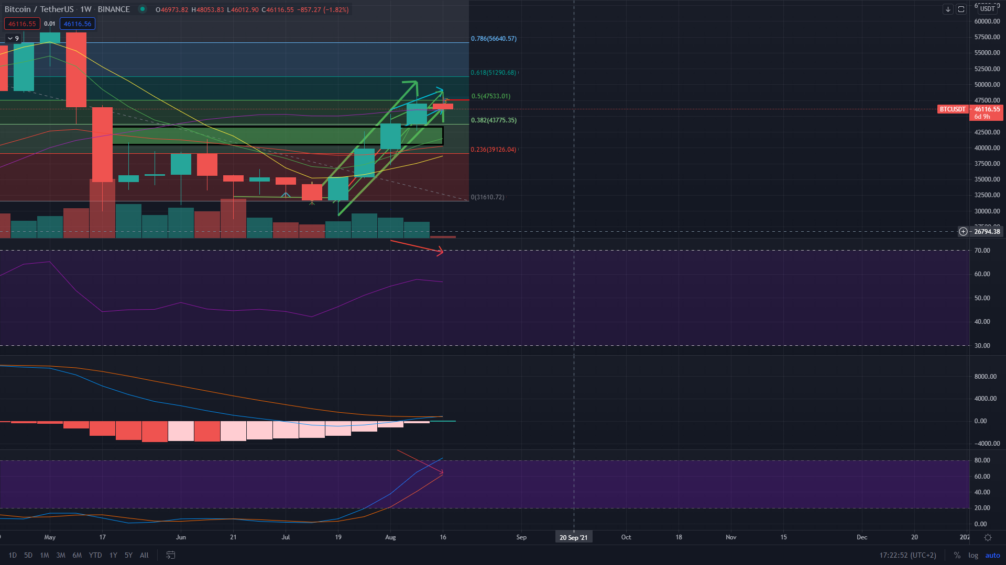
Task: Toggle auto scale mode
Action: click(992, 555)
